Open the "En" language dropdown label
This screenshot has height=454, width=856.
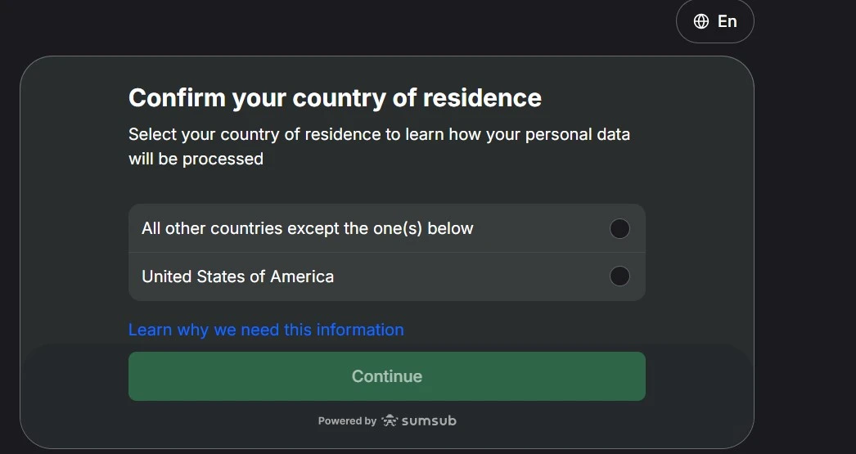click(x=727, y=22)
